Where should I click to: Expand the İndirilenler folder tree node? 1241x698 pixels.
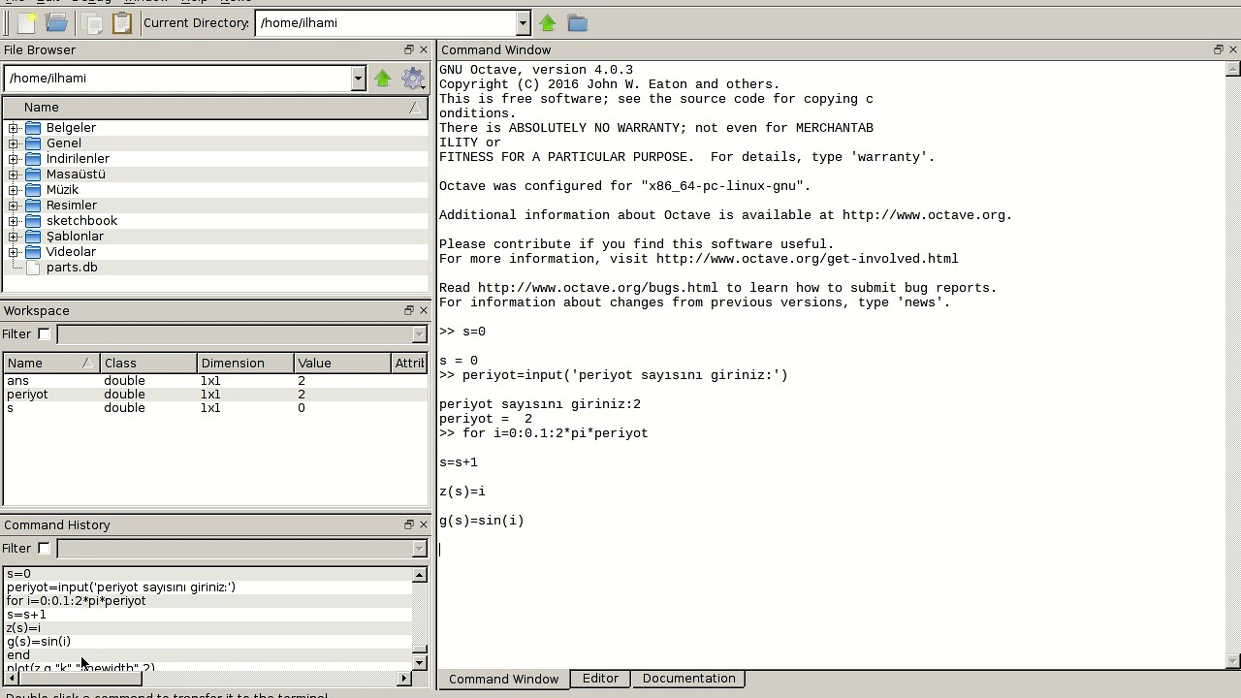14,159
